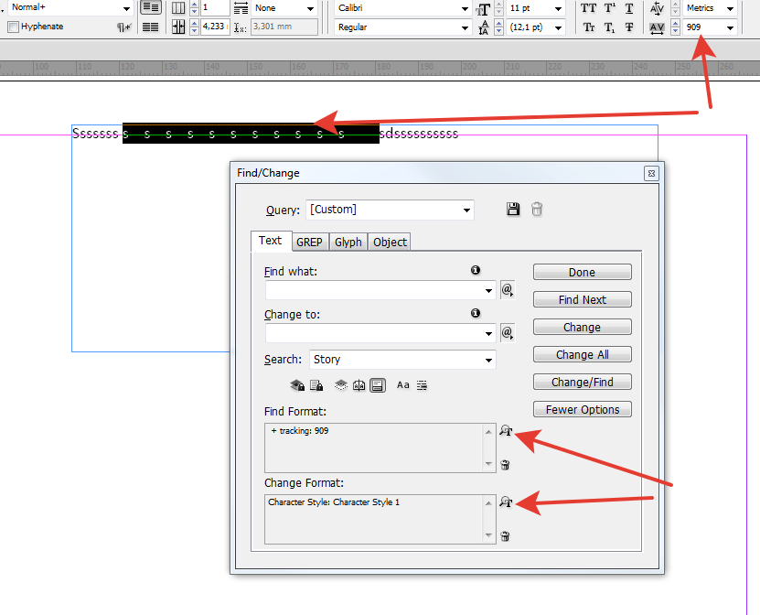
Task: Toggle Include Master Pages search option
Action: pyautogui.click(x=359, y=385)
